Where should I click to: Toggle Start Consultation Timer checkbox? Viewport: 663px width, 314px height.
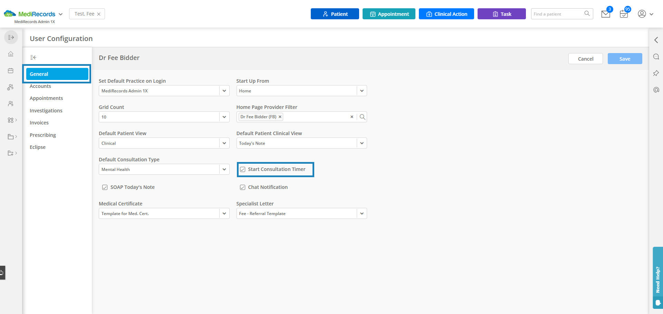[243, 169]
